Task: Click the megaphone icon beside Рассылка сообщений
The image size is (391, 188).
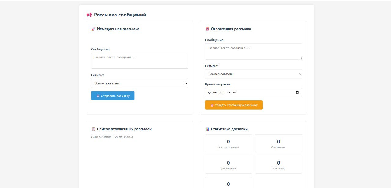Action: pyautogui.click(x=89, y=15)
